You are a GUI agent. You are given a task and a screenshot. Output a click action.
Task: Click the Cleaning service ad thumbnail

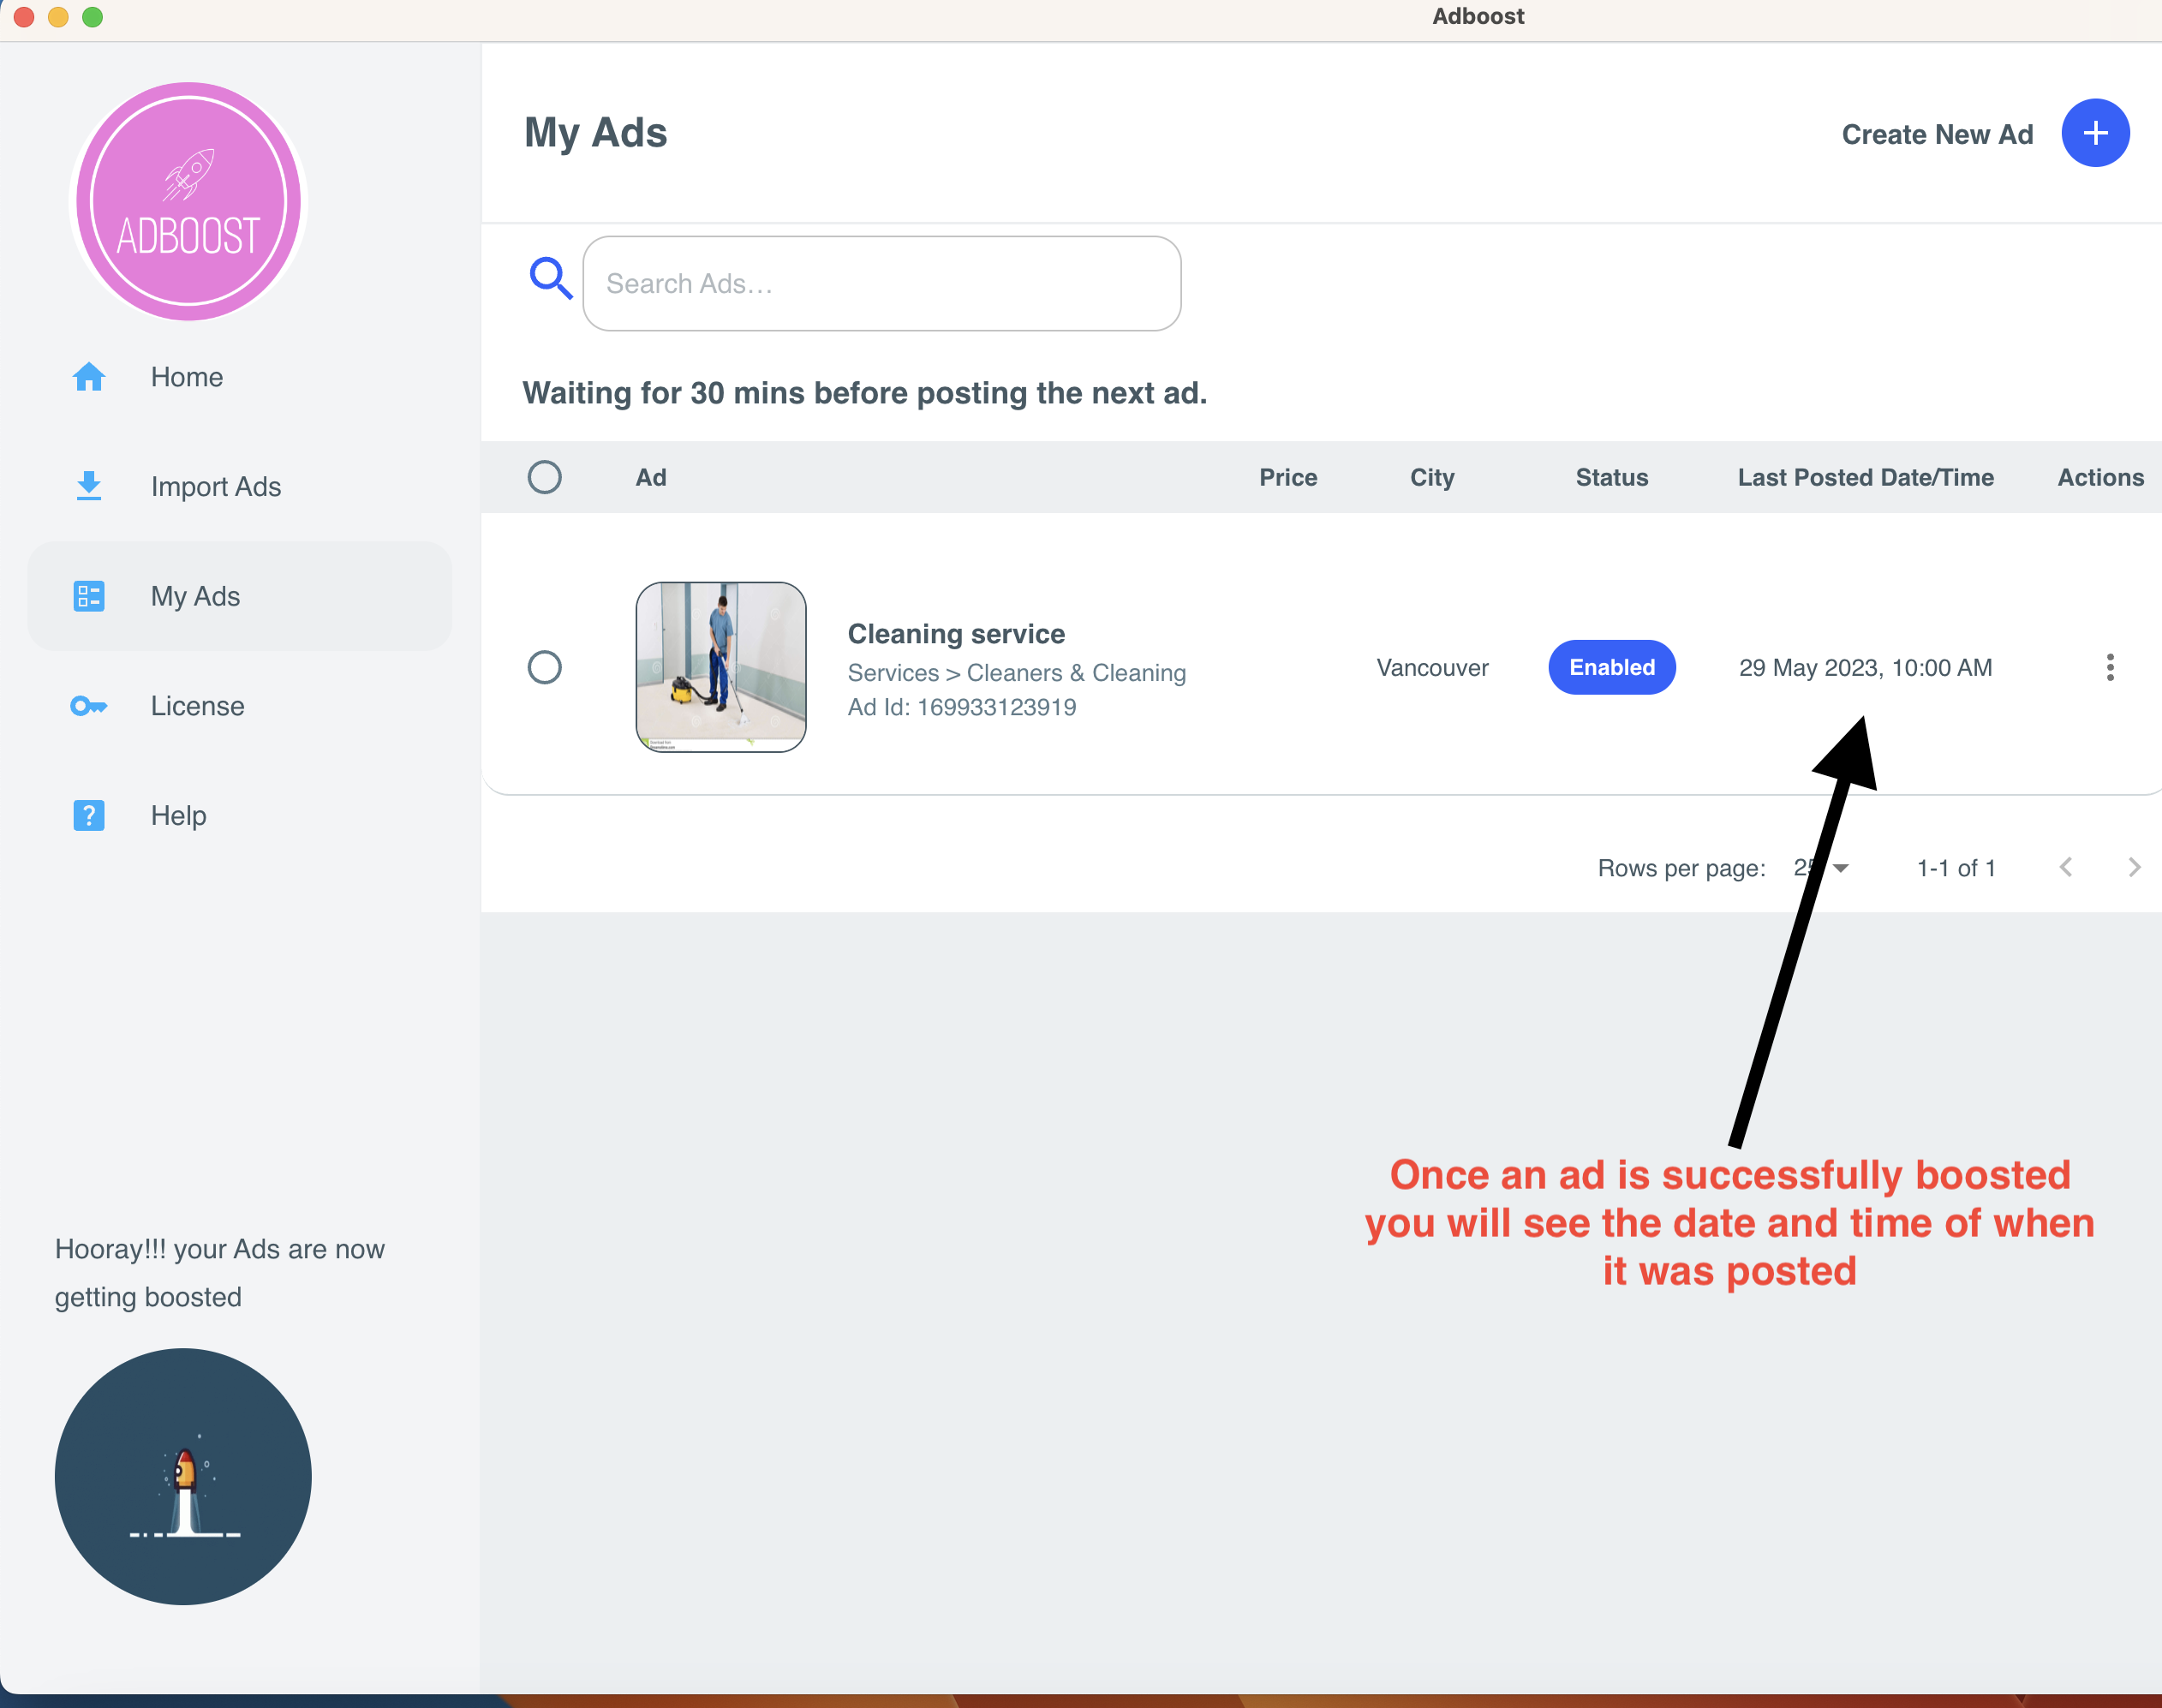point(720,666)
